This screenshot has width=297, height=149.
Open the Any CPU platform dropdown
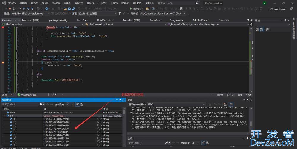117,9
